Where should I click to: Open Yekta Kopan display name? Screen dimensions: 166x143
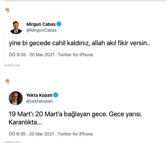[x=39, y=95]
